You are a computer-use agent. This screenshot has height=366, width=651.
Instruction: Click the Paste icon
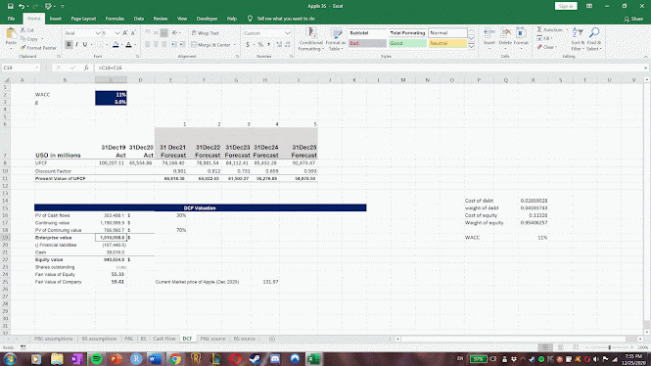[x=11, y=34]
